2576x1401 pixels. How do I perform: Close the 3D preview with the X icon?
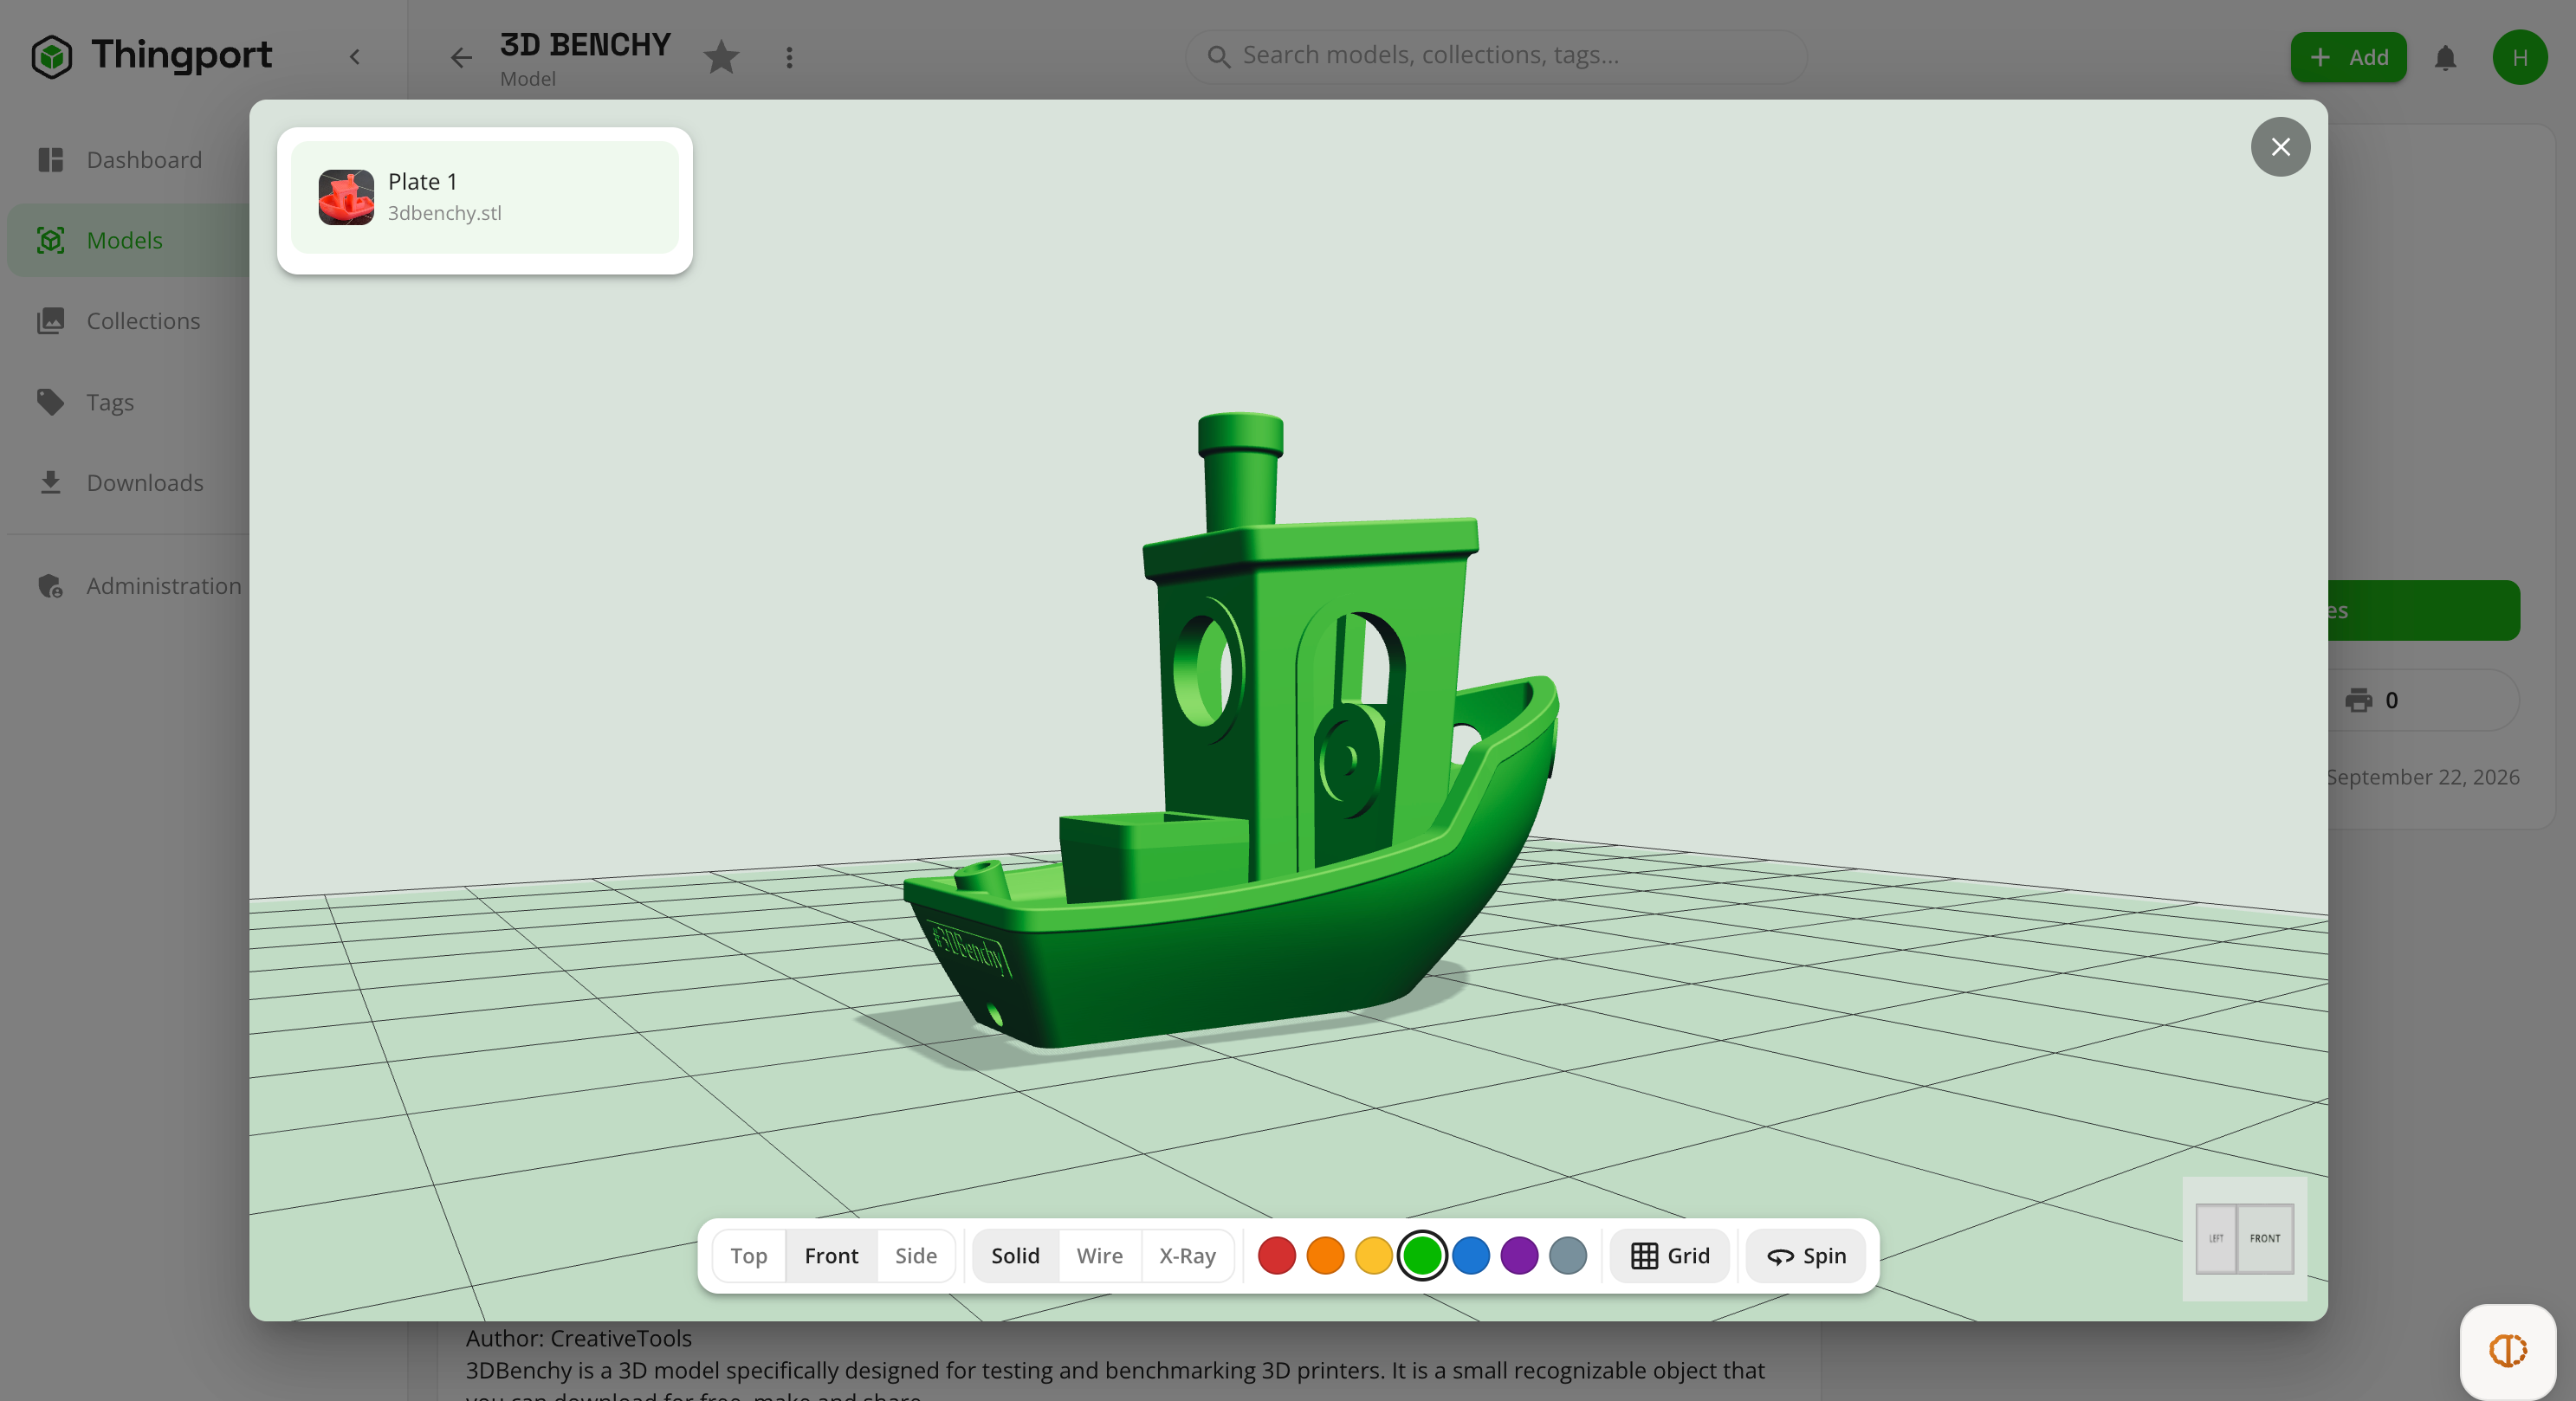click(2280, 147)
